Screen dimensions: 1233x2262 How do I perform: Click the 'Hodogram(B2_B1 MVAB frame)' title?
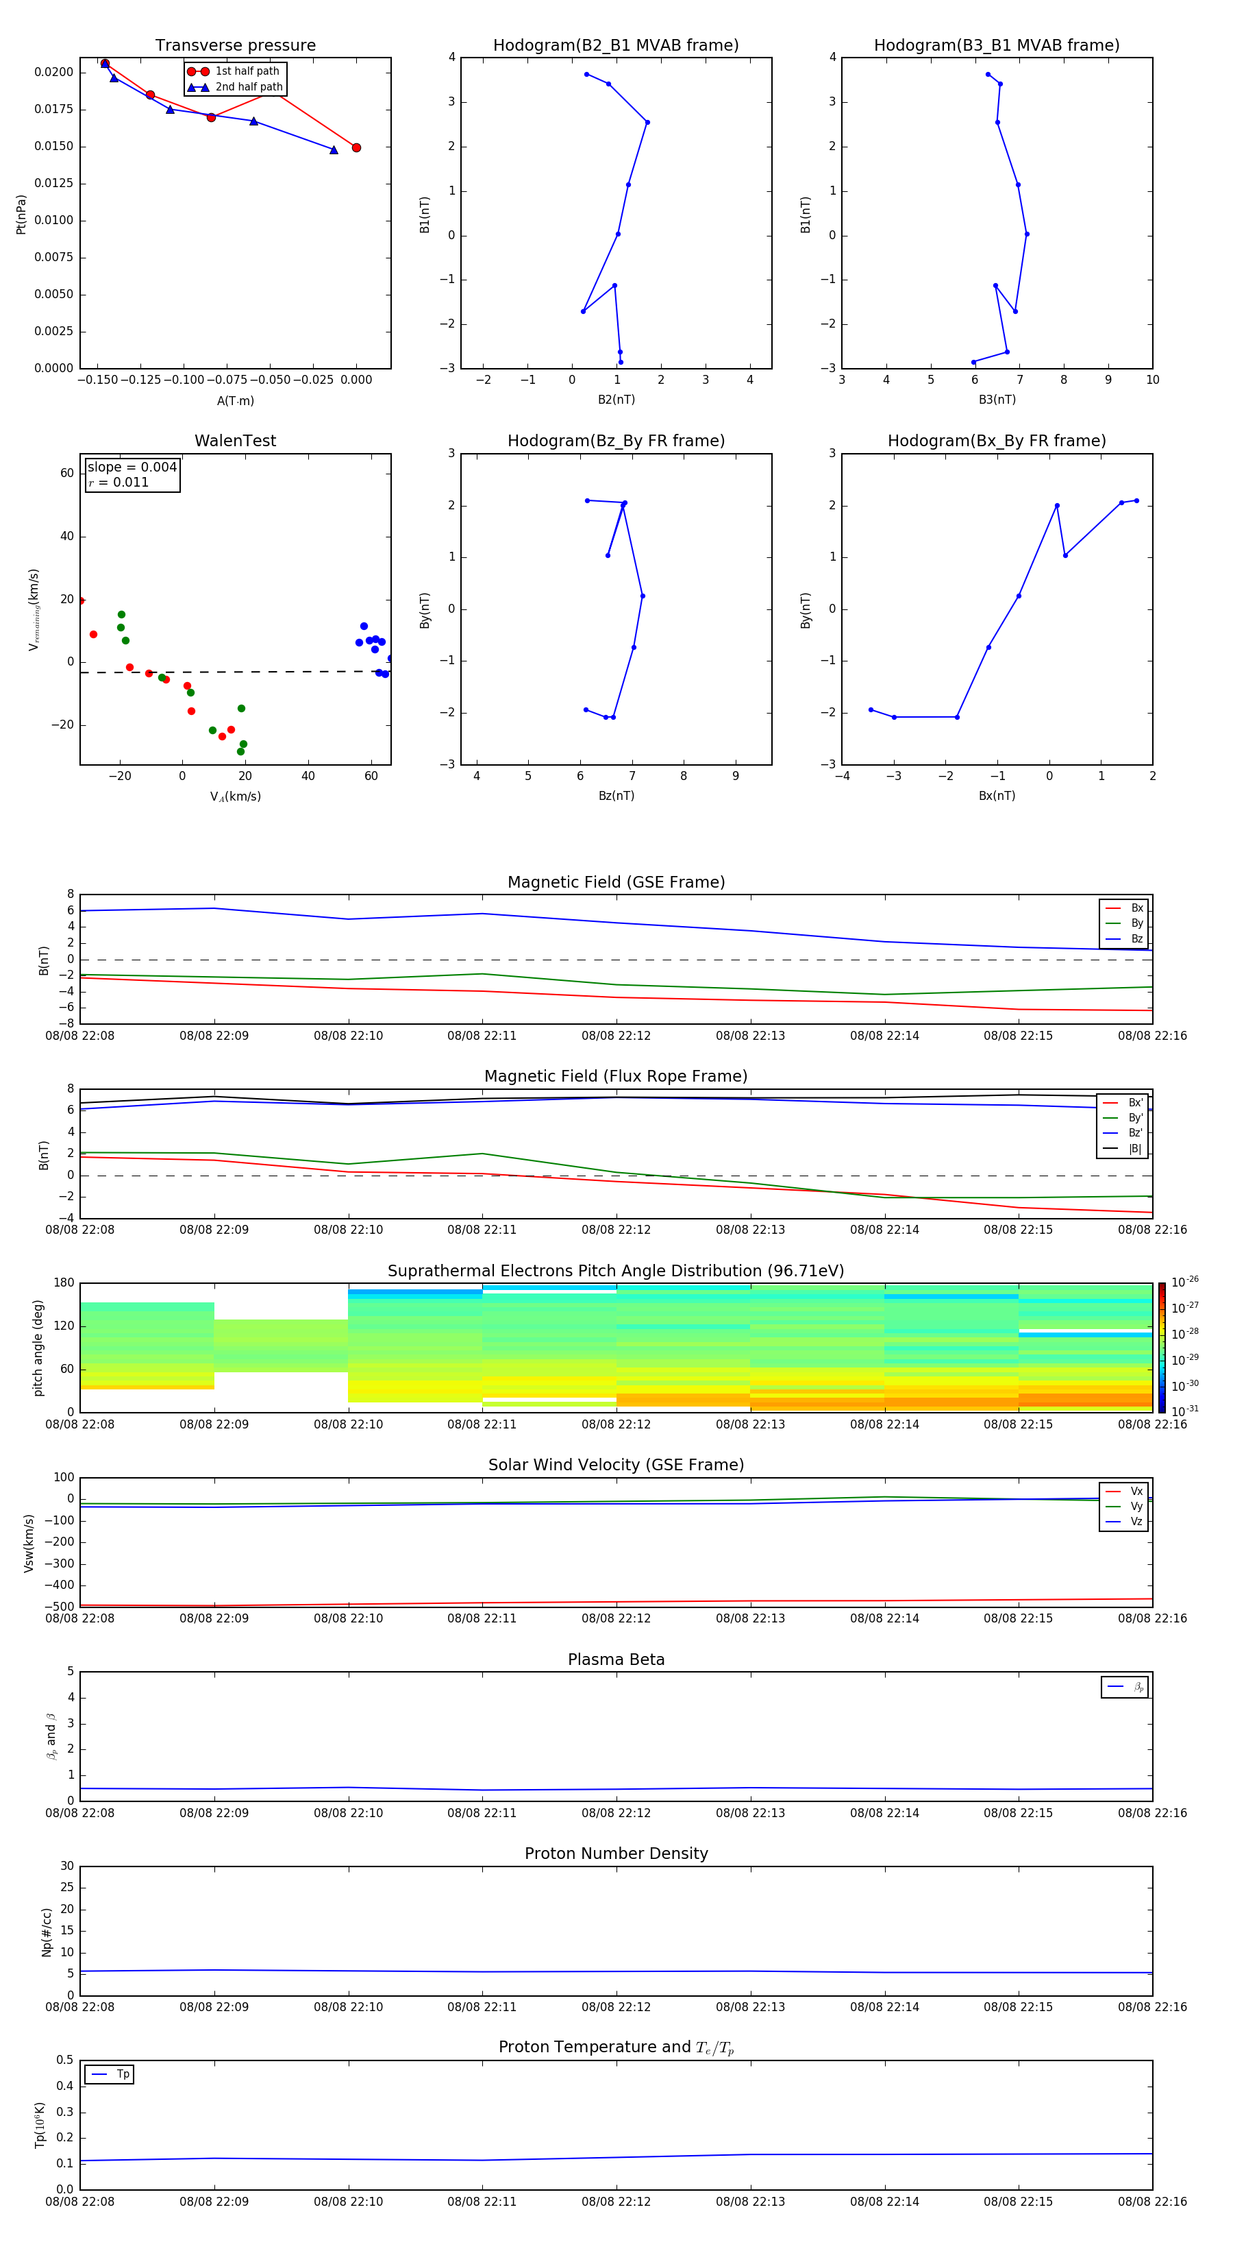[616, 46]
